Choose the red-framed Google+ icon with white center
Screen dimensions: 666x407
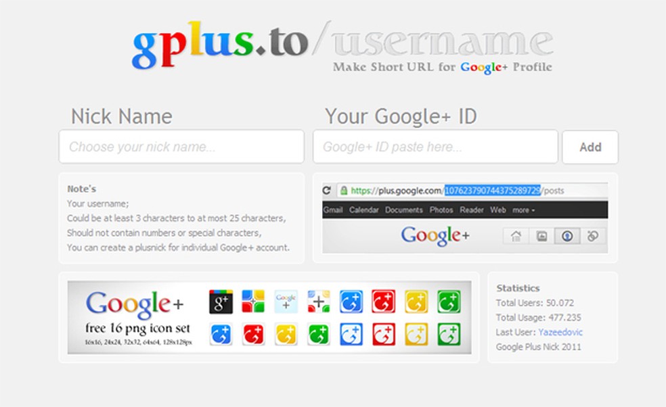pyautogui.click(x=384, y=335)
